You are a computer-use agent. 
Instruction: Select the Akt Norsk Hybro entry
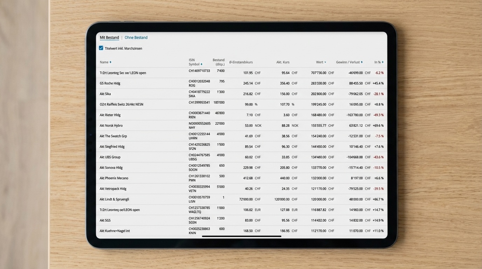pyautogui.click(x=111, y=125)
